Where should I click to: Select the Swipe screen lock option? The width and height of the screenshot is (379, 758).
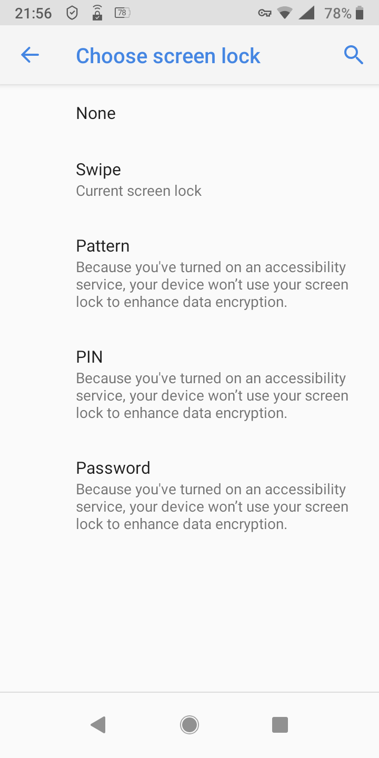click(138, 179)
